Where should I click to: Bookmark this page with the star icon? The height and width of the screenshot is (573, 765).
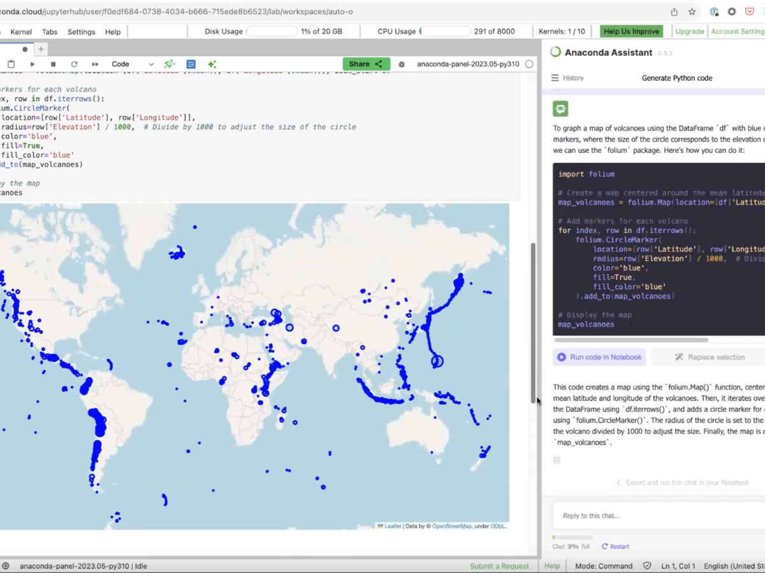[x=692, y=11]
